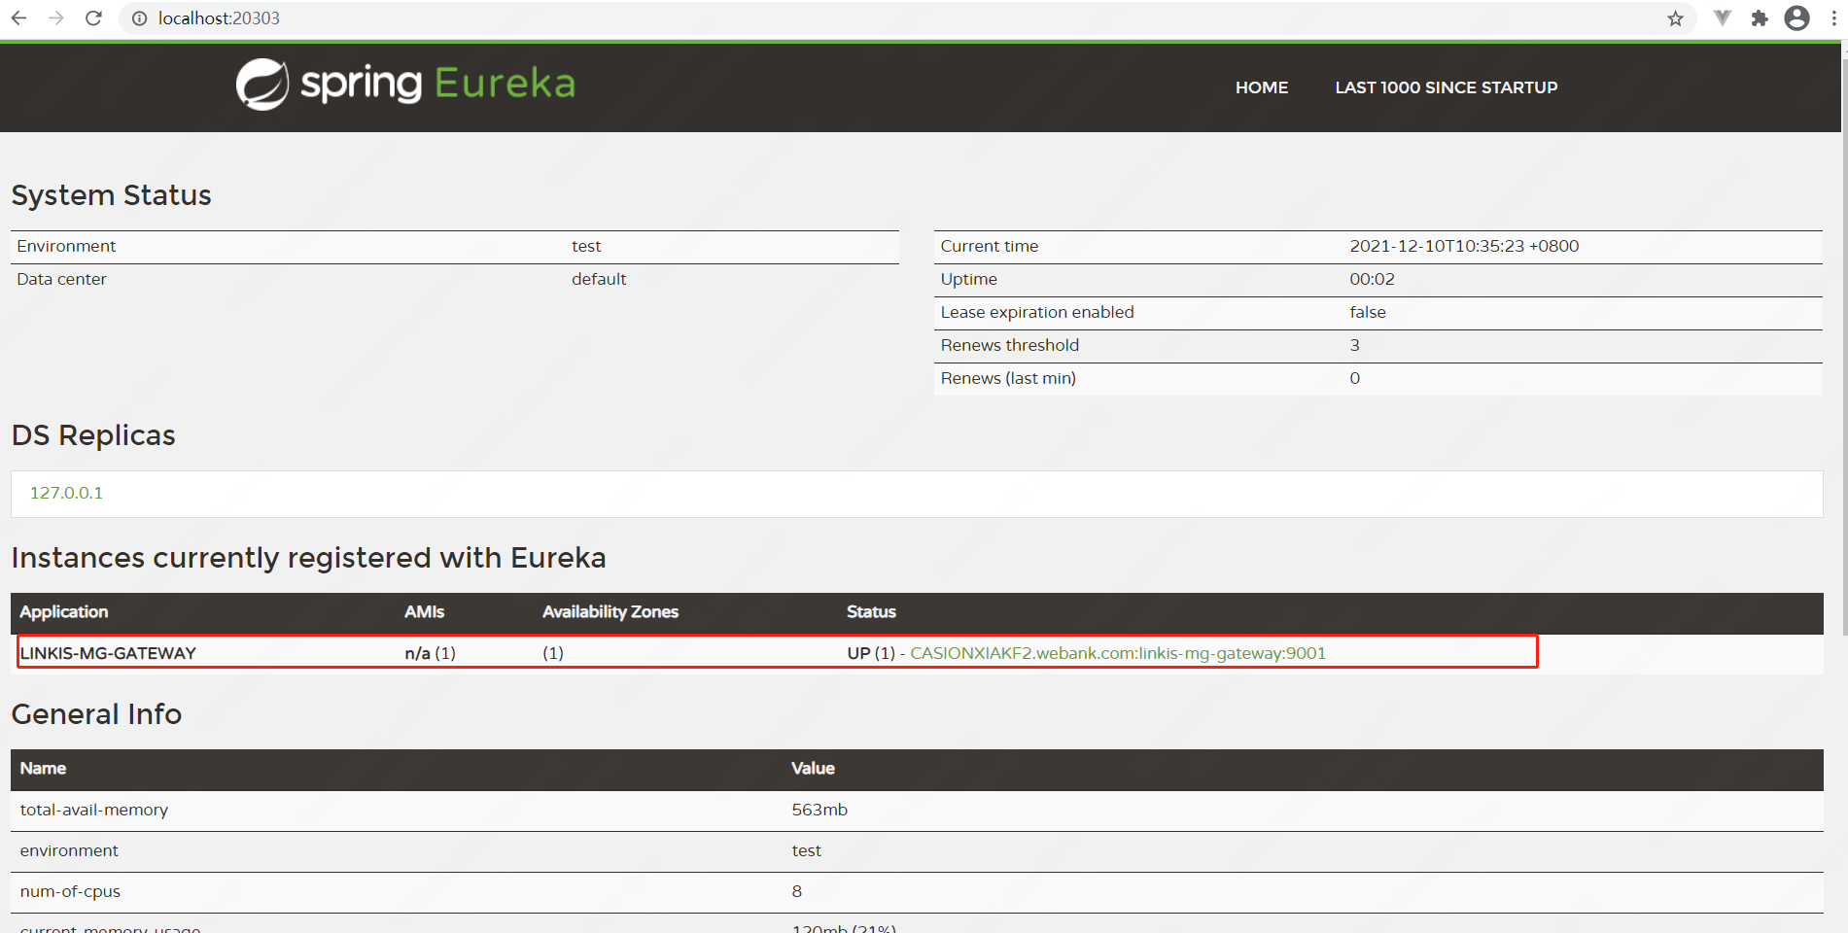
Task: Click the browser forward arrow
Action: (56, 18)
